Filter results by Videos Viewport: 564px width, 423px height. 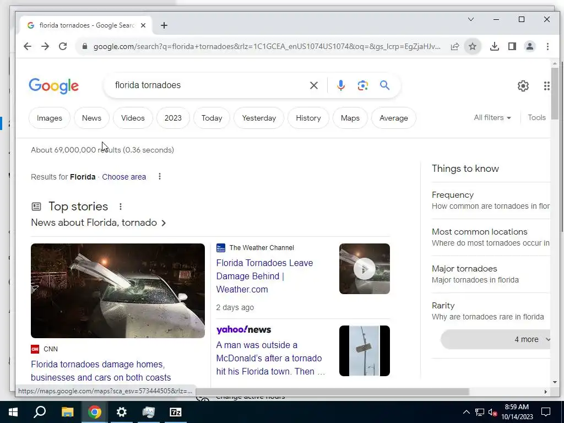tap(133, 118)
